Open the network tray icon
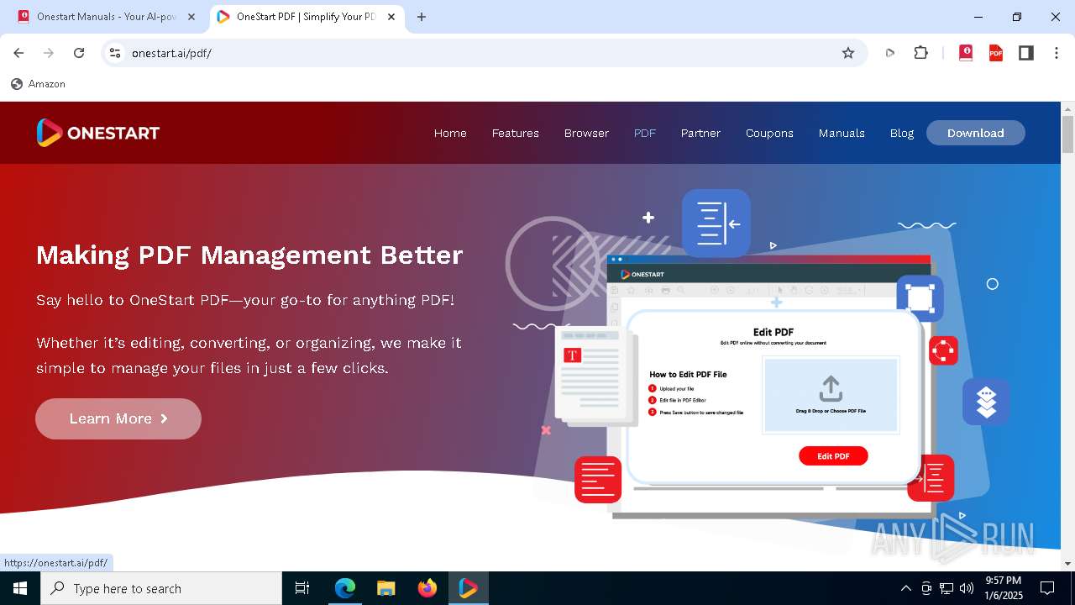The image size is (1075, 605). pos(947,588)
